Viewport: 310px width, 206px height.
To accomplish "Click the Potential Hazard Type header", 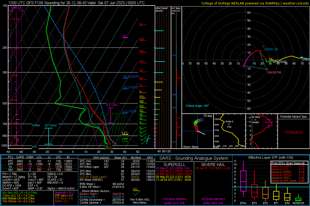I will click(x=293, y=117).
